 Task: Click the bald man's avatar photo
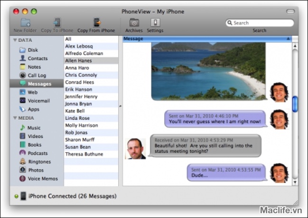(x=136, y=148)
